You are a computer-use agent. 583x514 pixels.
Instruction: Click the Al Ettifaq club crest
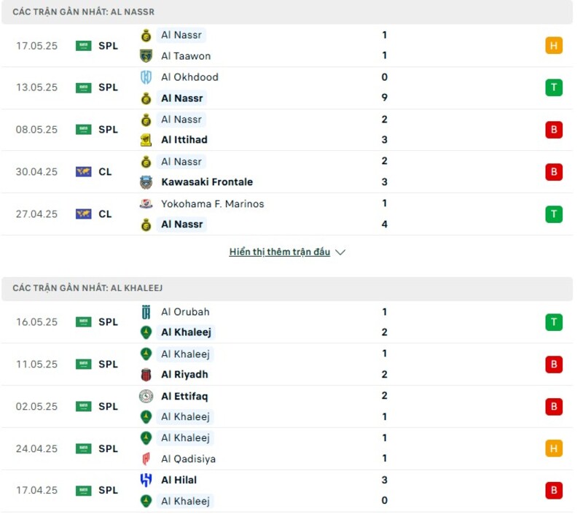(x=146, y=397)
